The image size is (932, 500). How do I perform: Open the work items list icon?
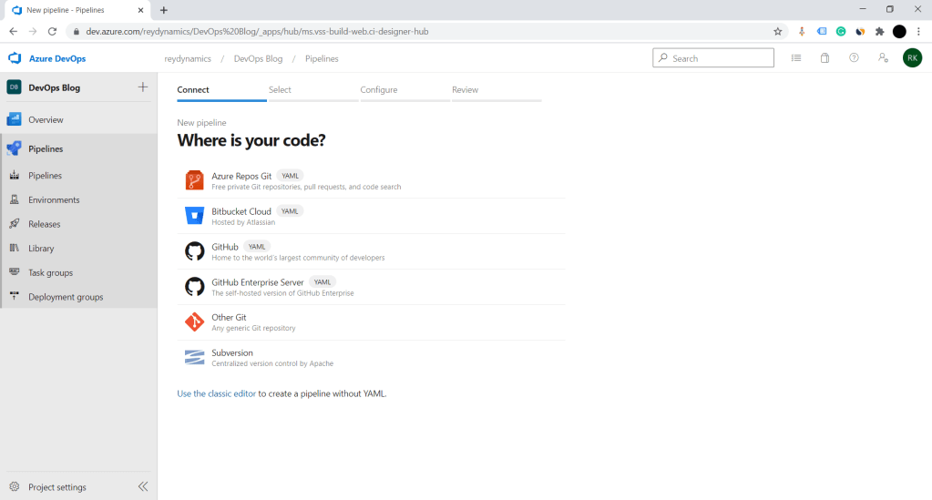click(796, 58)
